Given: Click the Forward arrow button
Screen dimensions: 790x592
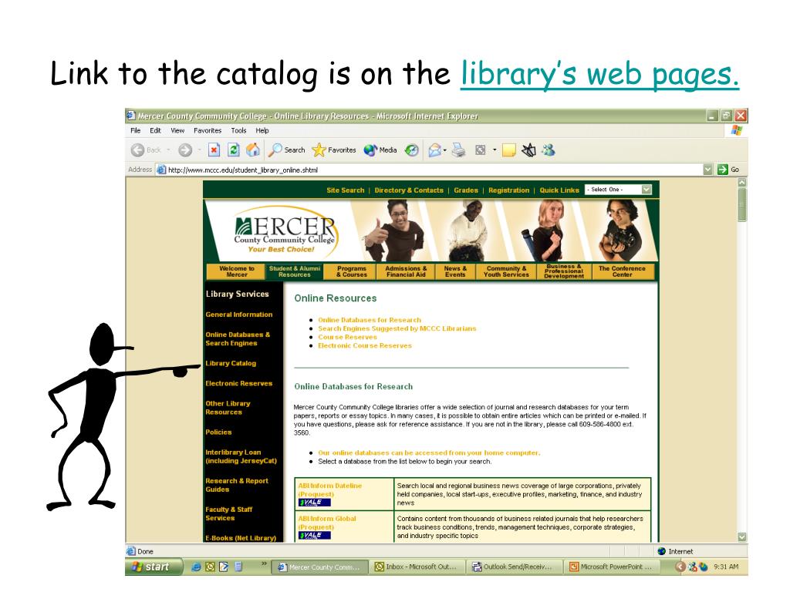Looking at the screenshot, I should (x=185, y=150).
